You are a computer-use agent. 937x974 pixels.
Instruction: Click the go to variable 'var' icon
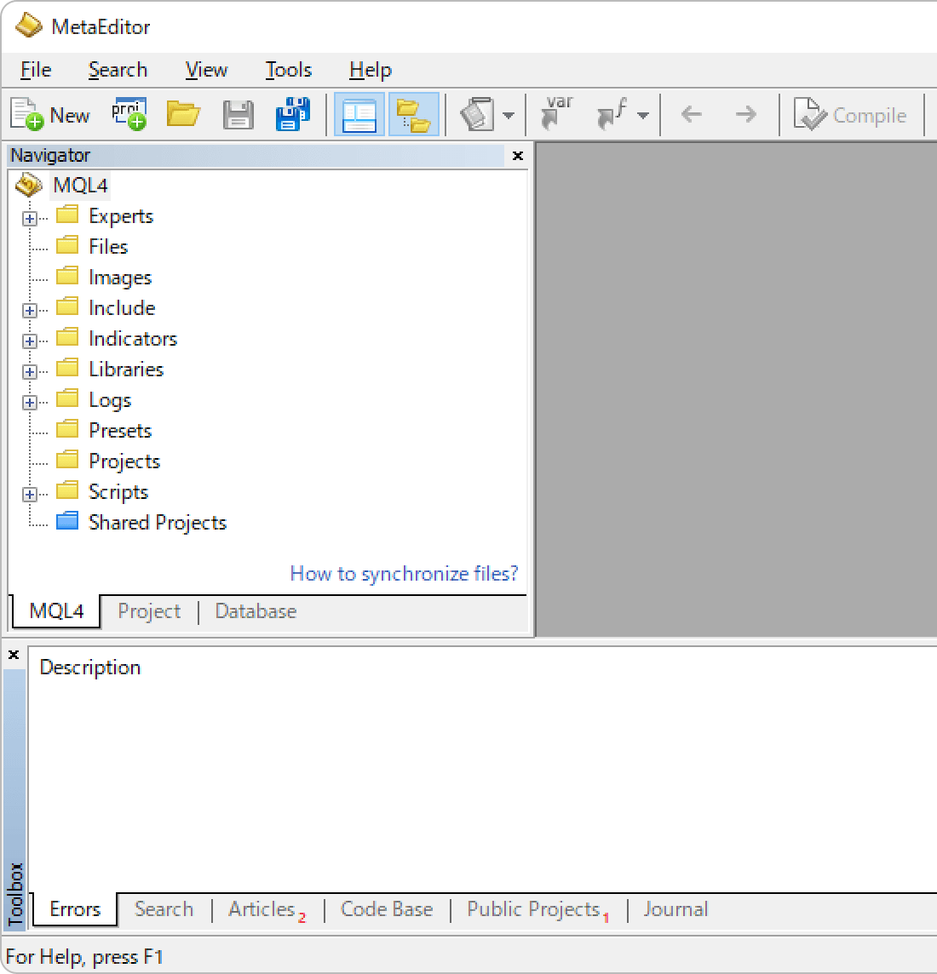tap(556, 114)
